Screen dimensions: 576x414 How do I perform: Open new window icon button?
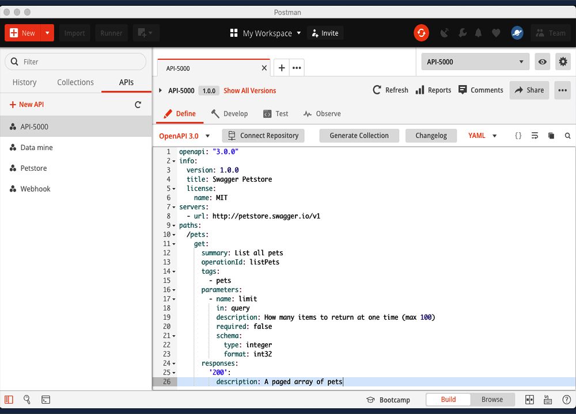pos(146,33)
